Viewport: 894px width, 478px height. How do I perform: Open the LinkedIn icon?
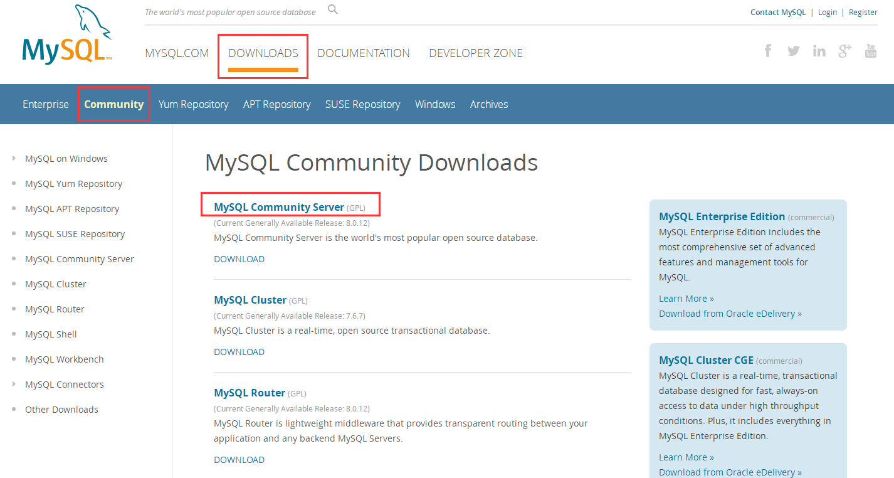[819, 51]
